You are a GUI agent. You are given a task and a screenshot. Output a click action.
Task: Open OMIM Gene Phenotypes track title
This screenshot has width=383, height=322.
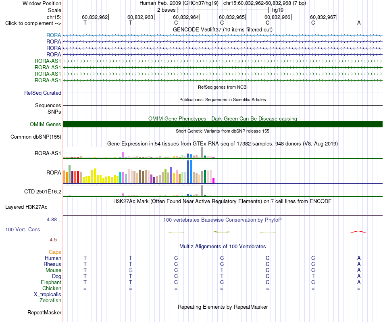tap(223, 118)
